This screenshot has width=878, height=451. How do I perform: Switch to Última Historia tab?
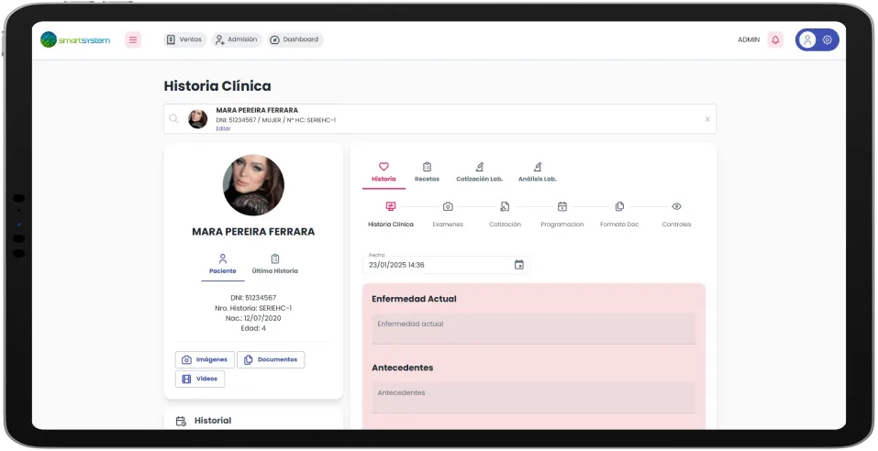coord(275,264)
